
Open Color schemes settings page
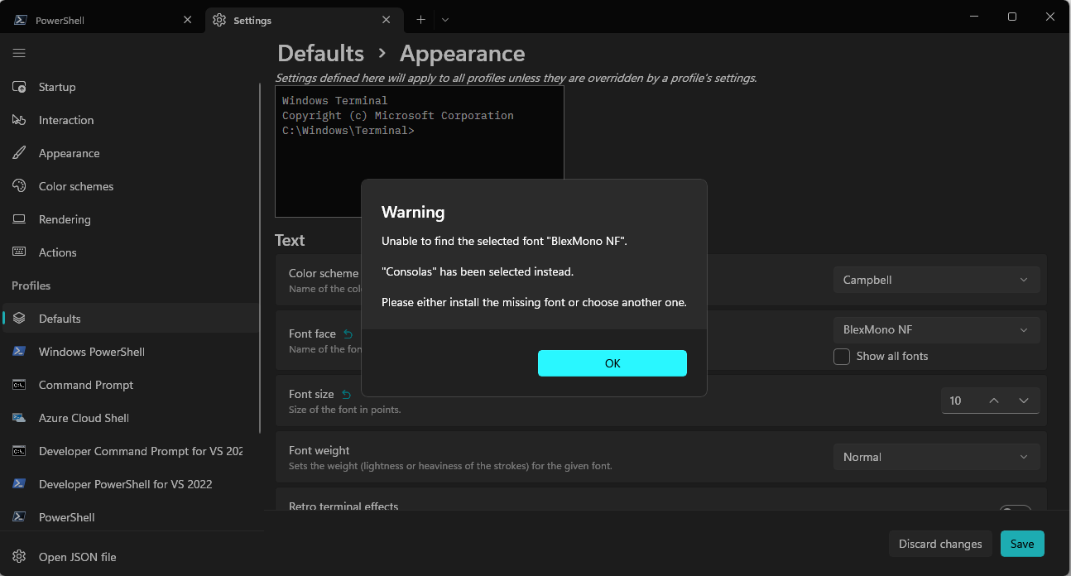tap(130, 186)
